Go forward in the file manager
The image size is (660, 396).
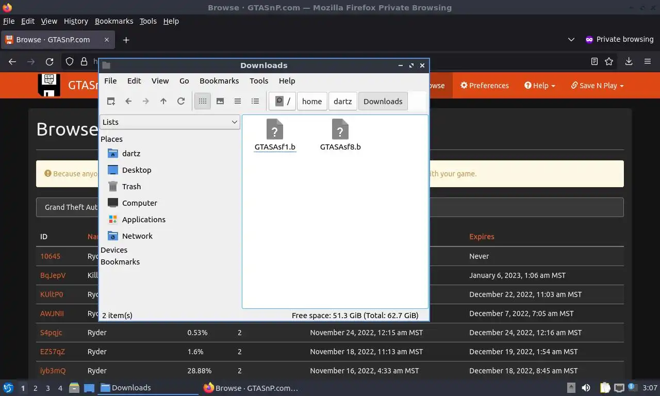click(x=146, y=102)
